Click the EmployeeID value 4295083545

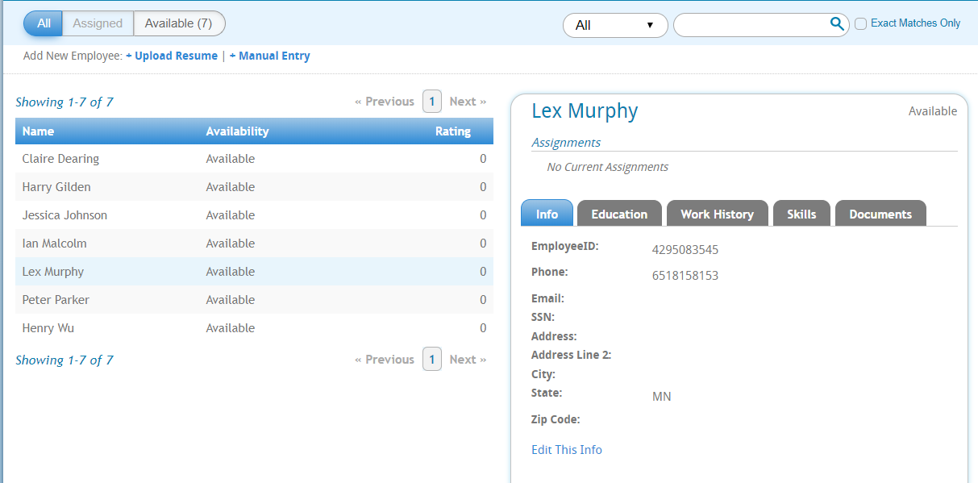[685, 250]
